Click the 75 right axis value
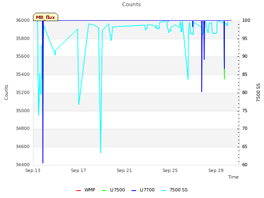 [x=245, y=111]
